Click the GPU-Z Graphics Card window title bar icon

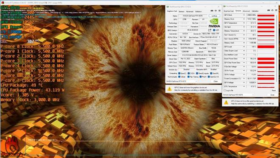(x=168, y=7)
